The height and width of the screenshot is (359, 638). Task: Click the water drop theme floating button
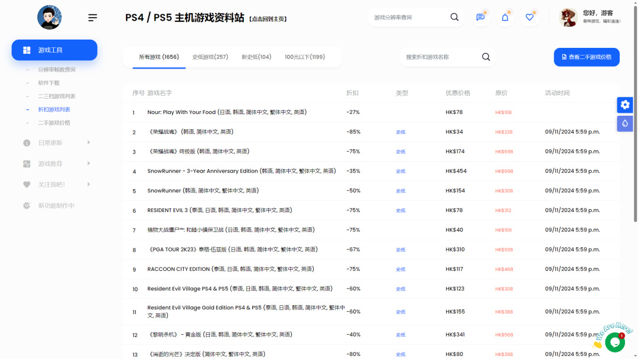pos(625,123)
